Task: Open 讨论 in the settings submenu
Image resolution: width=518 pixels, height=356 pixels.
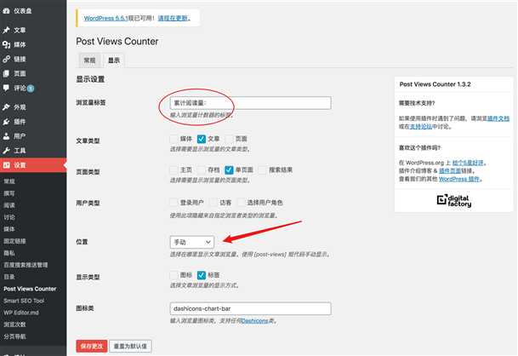Action: coord(9,217)
